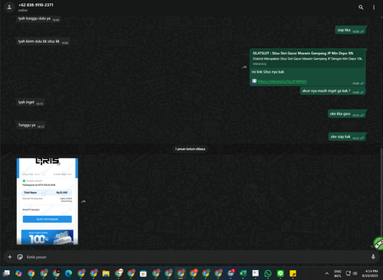Select the message "Iyah inget"
This screenshot has height=280, width=383.
tap(30, 103)
